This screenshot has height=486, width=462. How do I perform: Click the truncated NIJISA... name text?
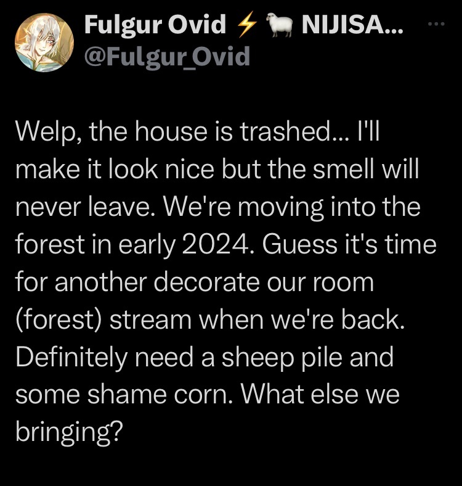352,24
